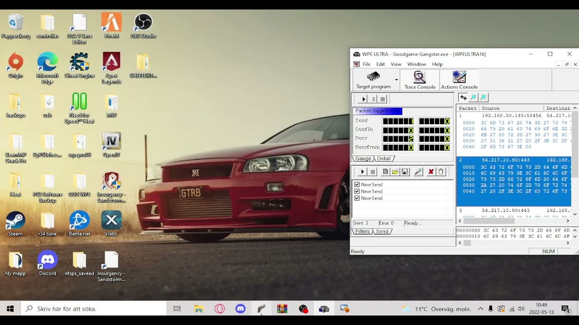Open the Trace Console

point(420,80)
